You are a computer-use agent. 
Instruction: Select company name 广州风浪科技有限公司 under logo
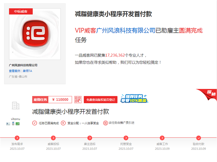point(23,65)
